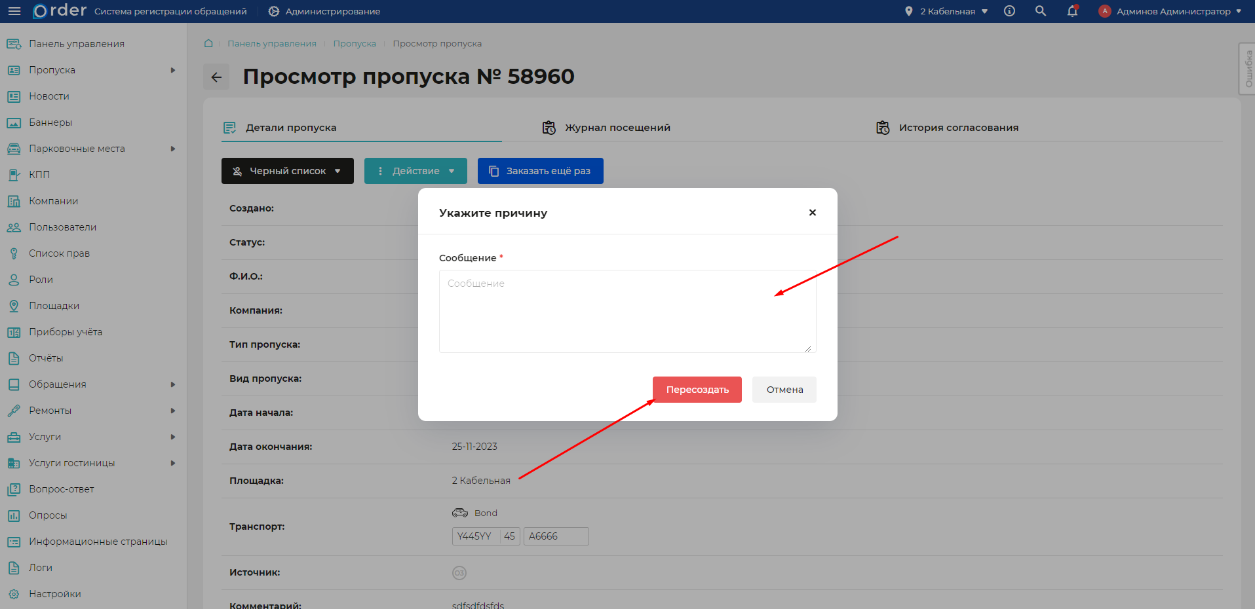Click the search magnifier icon
This screenshot has width=1255, height=609.
pyautogui.click(x=1040, y=11)
